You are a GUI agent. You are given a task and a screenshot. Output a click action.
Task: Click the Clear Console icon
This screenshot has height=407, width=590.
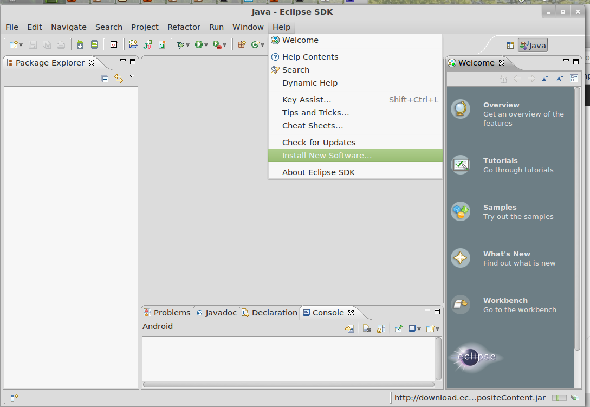click(x=367, y=328)
